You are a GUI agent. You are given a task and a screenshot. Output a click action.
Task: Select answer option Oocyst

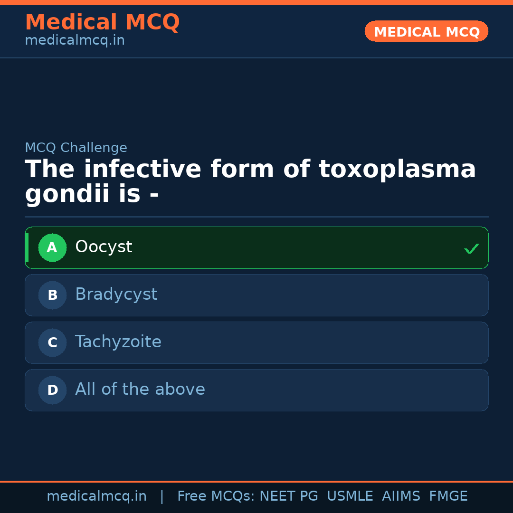(256, 247)
